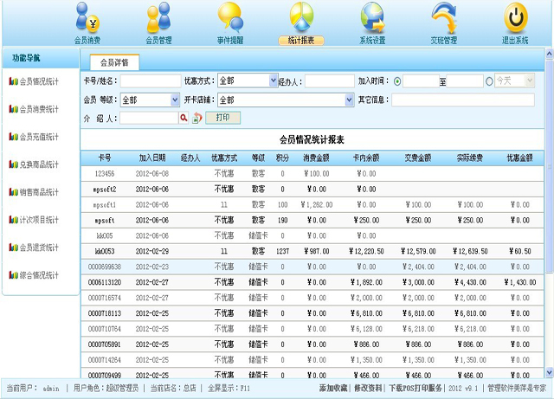
Task: Select the date range radio button
Action: tap(397, 81)
